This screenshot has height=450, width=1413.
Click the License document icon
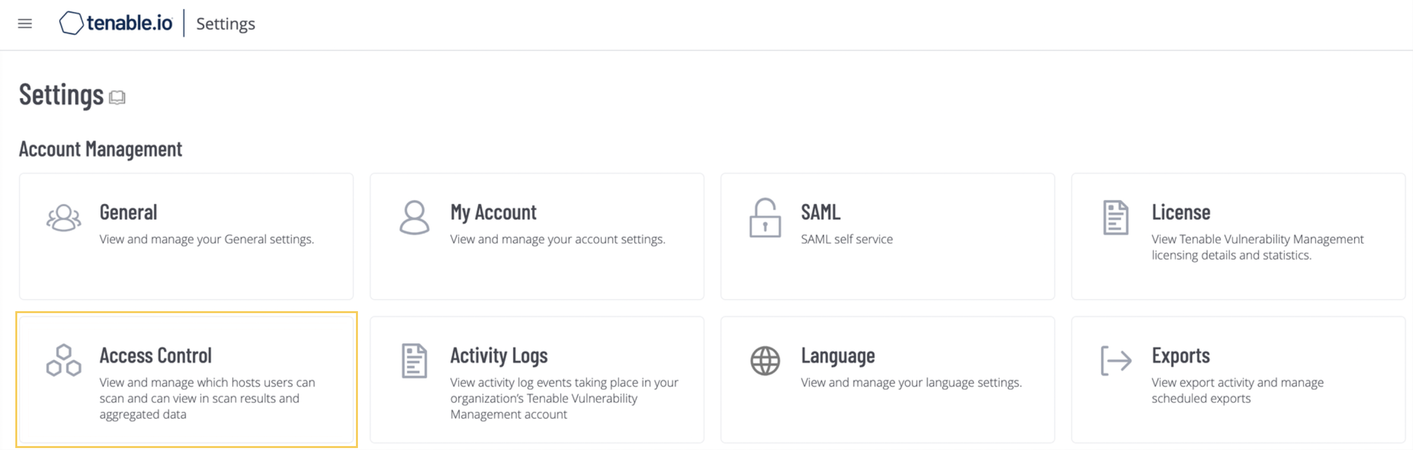coord(1116,217)
